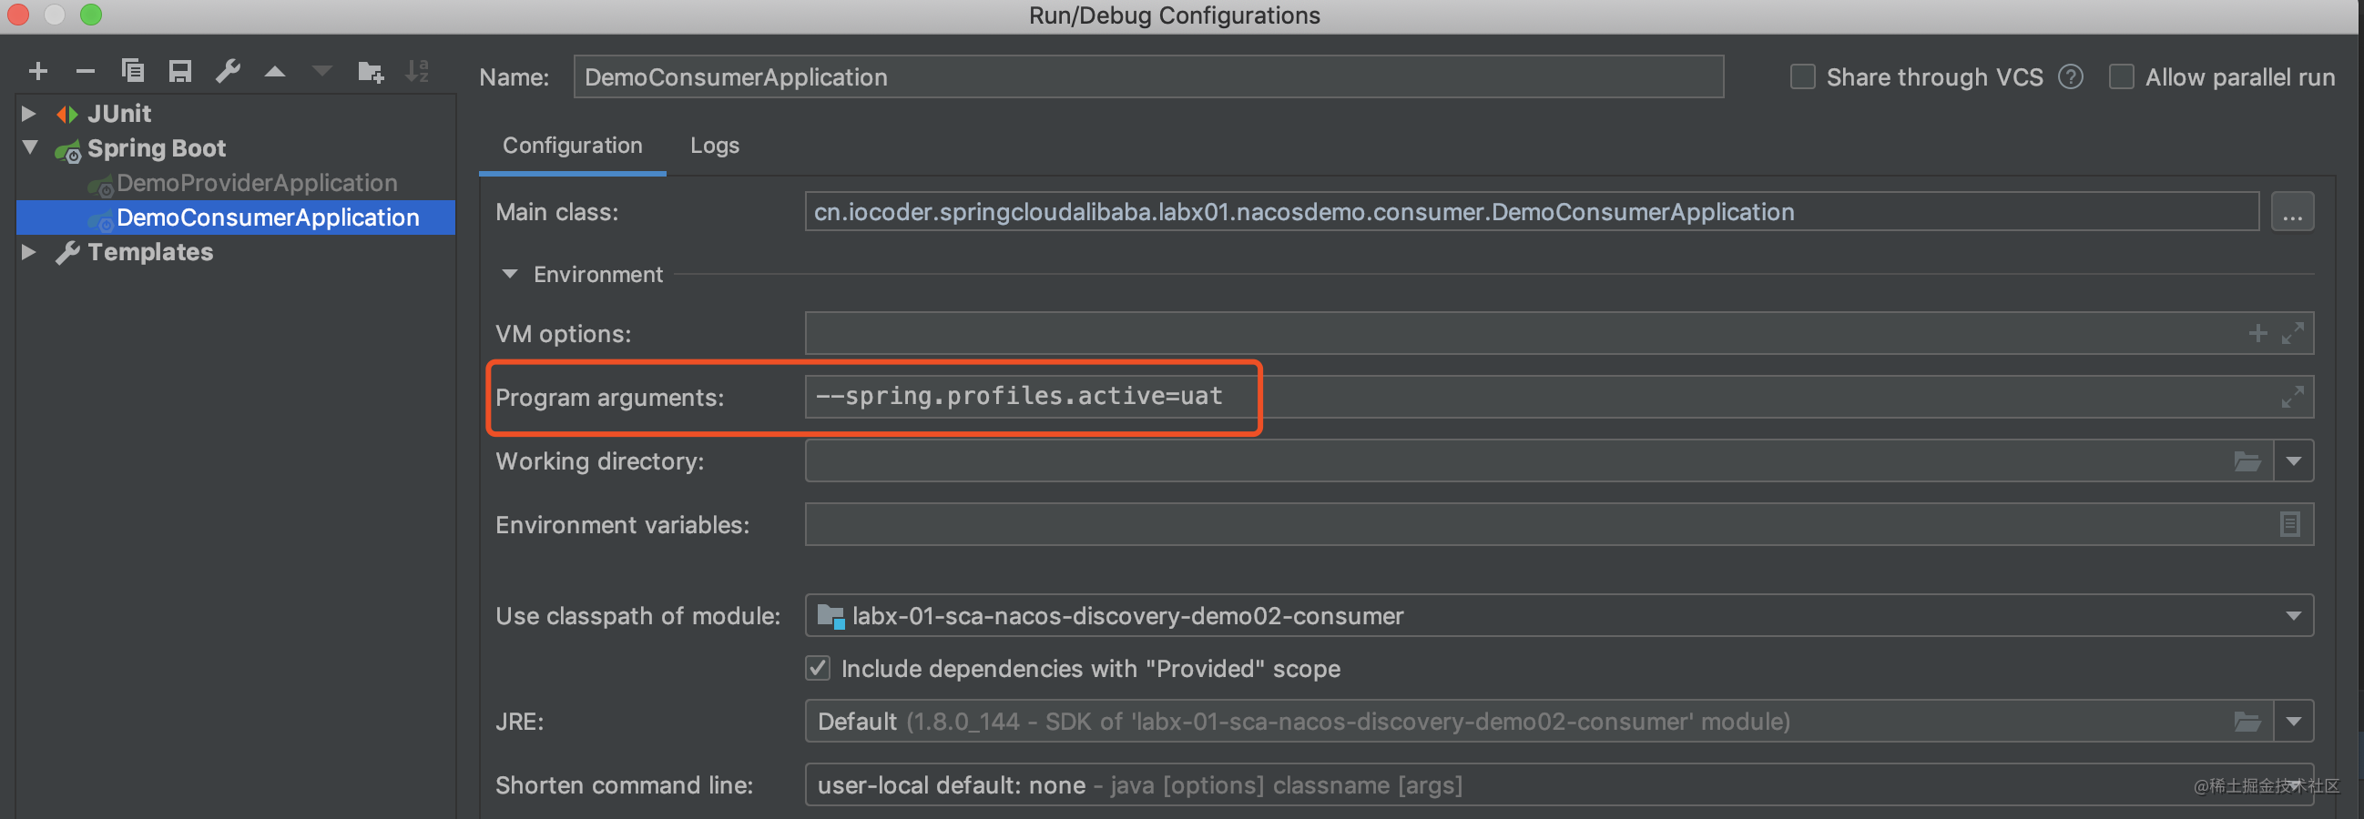The image size is (2364, 819).
Task: Expand VM options field editor icon
Action: coord(2292,333)
